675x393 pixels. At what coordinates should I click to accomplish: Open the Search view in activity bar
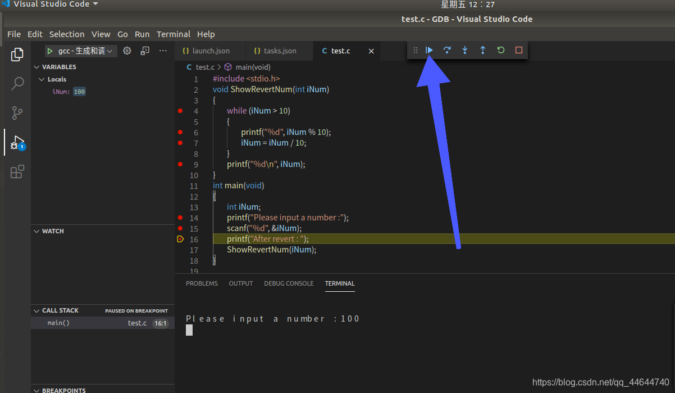[x=17, y=84]
